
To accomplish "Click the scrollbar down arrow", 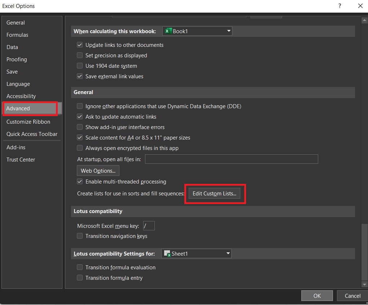I will (x=364, y=284).
